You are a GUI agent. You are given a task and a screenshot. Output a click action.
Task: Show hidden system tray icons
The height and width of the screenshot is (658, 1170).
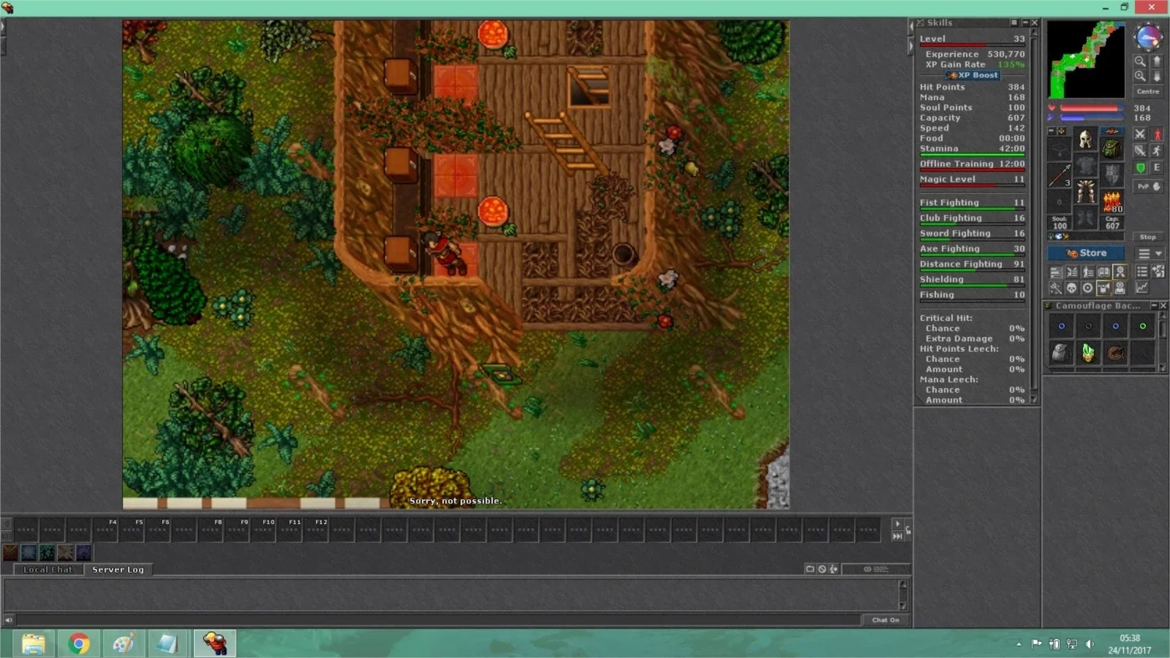pyautogui.click(x=1019, y=645)
